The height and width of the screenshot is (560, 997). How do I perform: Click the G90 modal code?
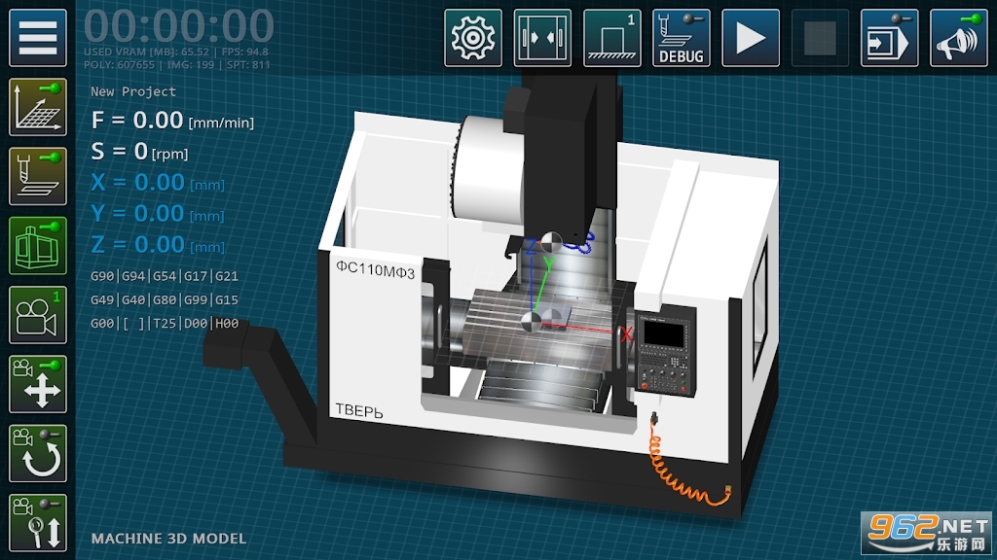[x=102, y=276]
